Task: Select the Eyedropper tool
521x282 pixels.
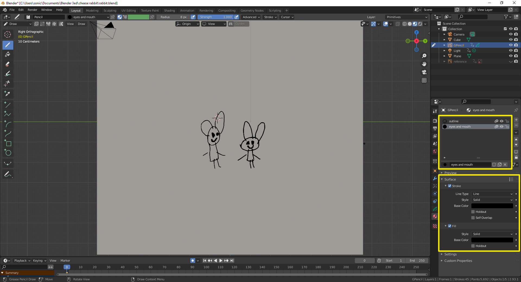Action: coord(8,94)
